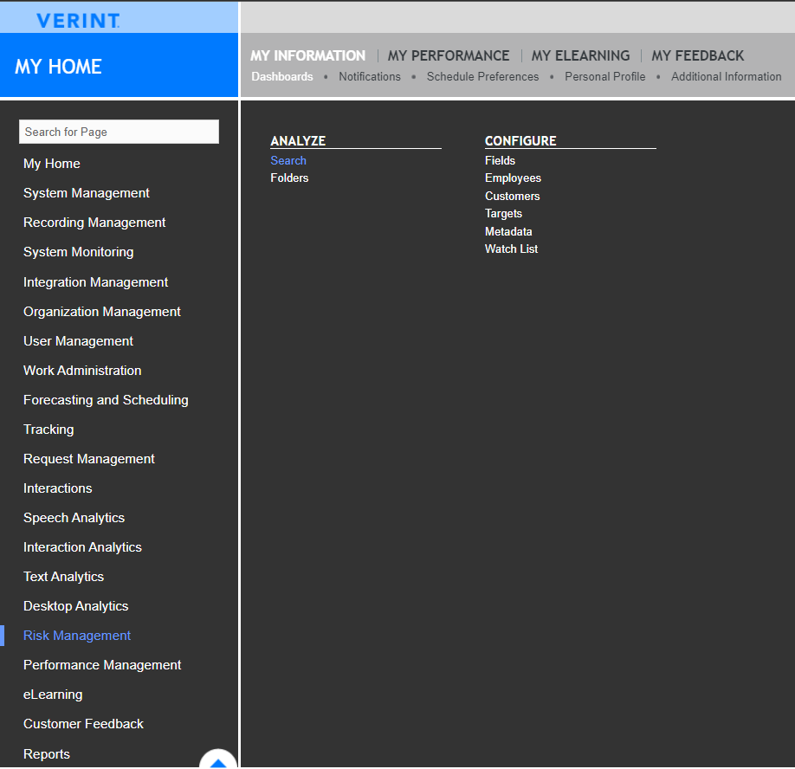795x769 pixels.
Task: Open Interaction Analytics menu
Action: coord(82,547)
